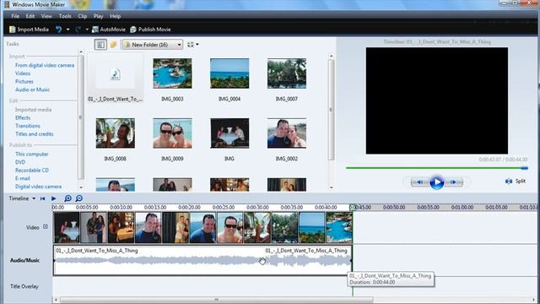Open the Redo history dropdown arrow
540x304 pixels.
(x=87, y=30)
